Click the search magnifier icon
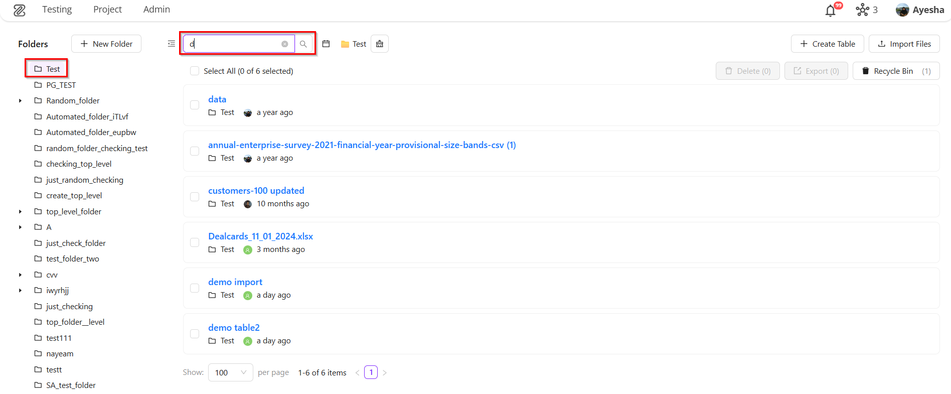 click(303, 44)
